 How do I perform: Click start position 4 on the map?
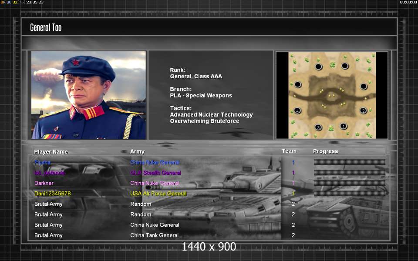pos(297,110)
